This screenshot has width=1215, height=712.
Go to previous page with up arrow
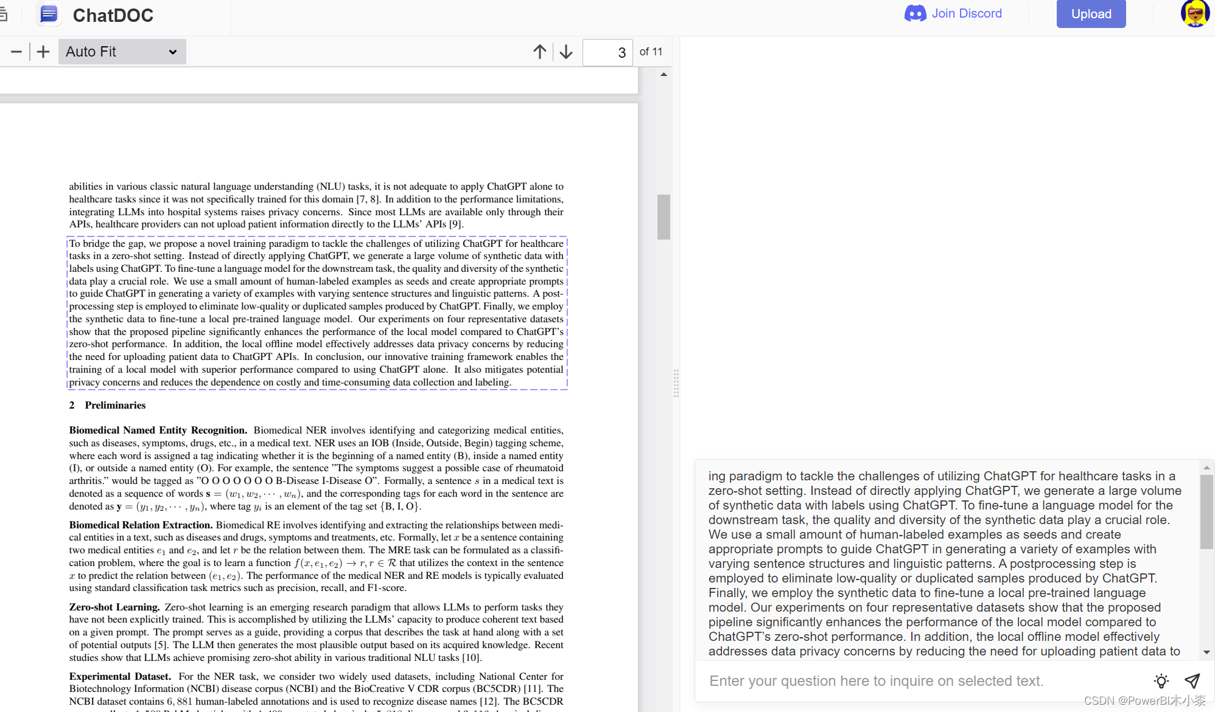[x=540, y=52]
